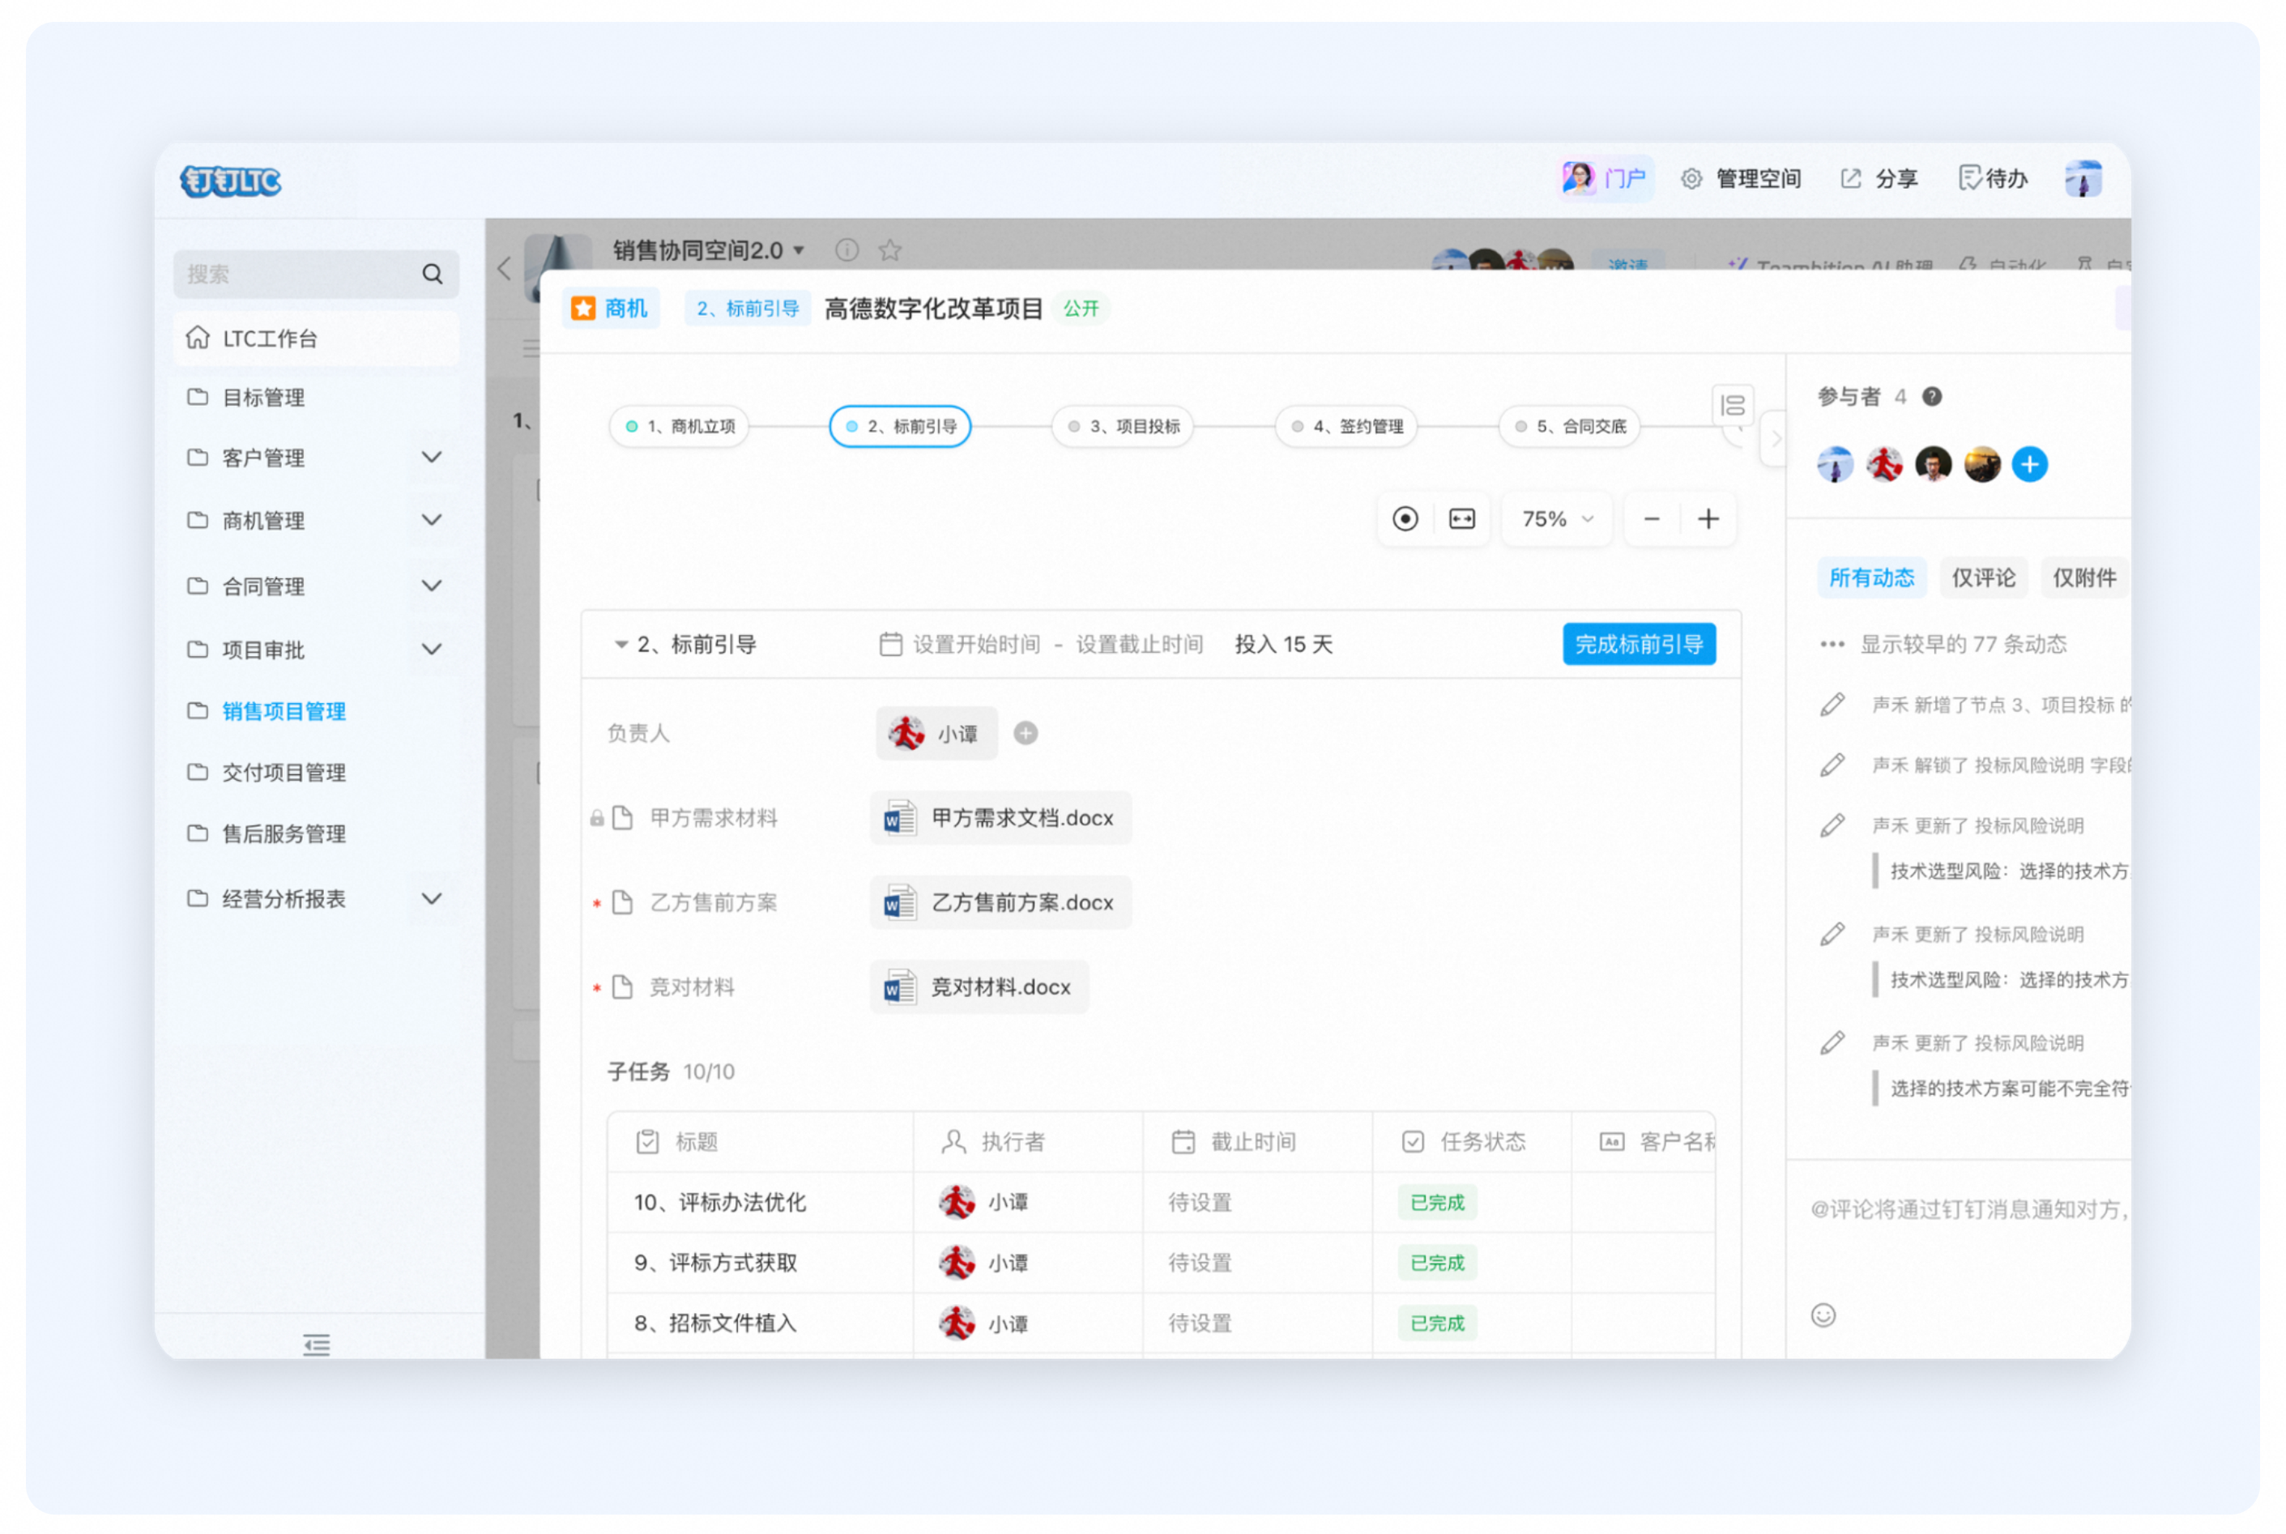Open the 2、标前引导 stage tag dropdown
Viewport: 2286px width, 1534px height.
pos(748,308)
